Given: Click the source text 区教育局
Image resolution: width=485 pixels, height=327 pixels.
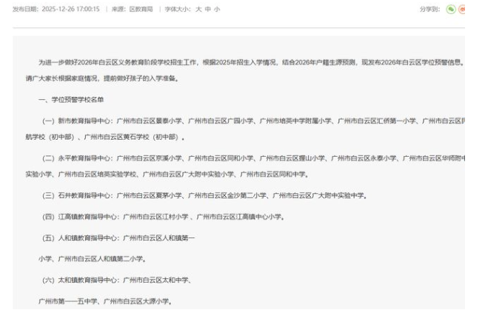Looking at the screenshot, I should point(141,9).
